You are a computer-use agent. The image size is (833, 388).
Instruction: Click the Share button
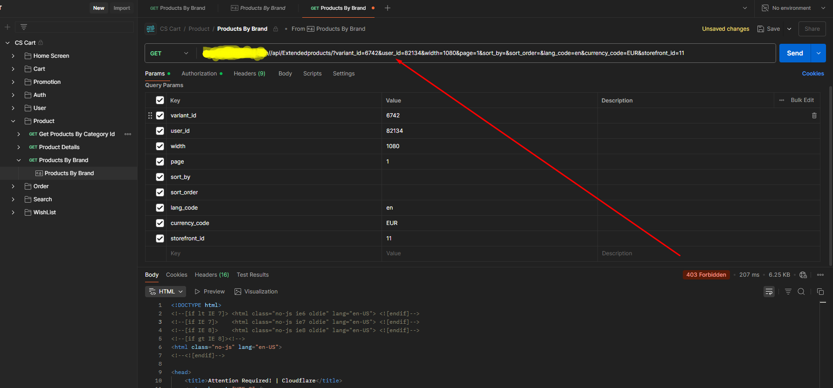pyautogui.click(x=812, y=29)
